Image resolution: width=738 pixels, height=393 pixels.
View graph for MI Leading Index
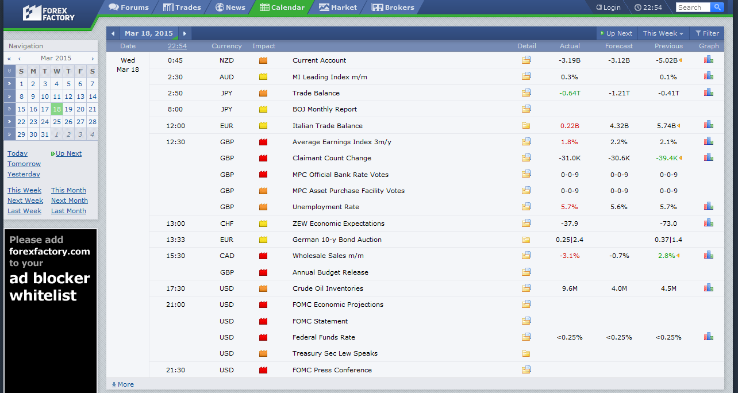[709, 76]
